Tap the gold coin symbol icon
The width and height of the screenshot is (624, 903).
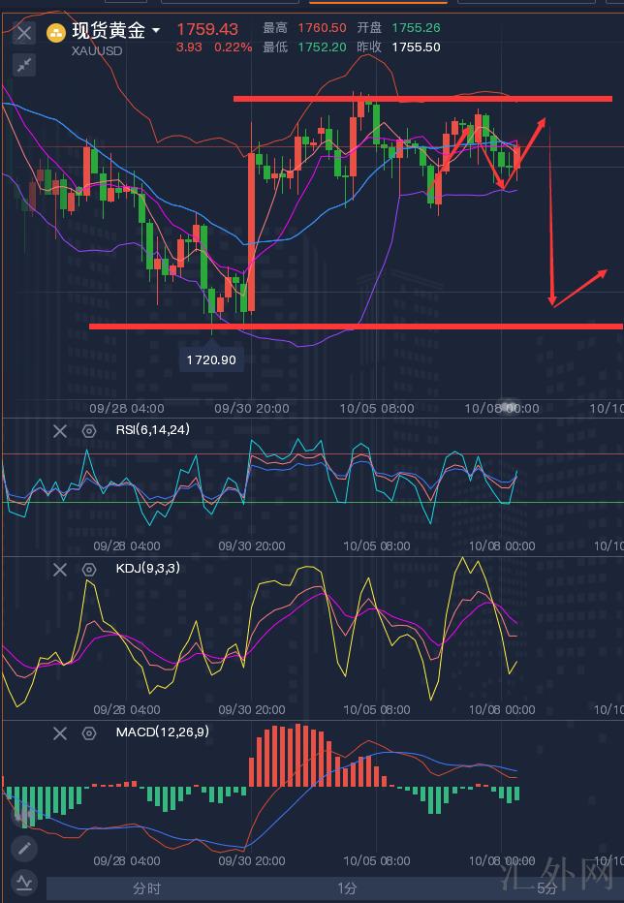(56, 32)
